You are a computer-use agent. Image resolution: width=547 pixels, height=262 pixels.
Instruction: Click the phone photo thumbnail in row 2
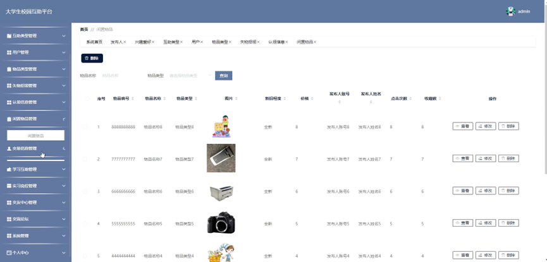click(221, 158)
